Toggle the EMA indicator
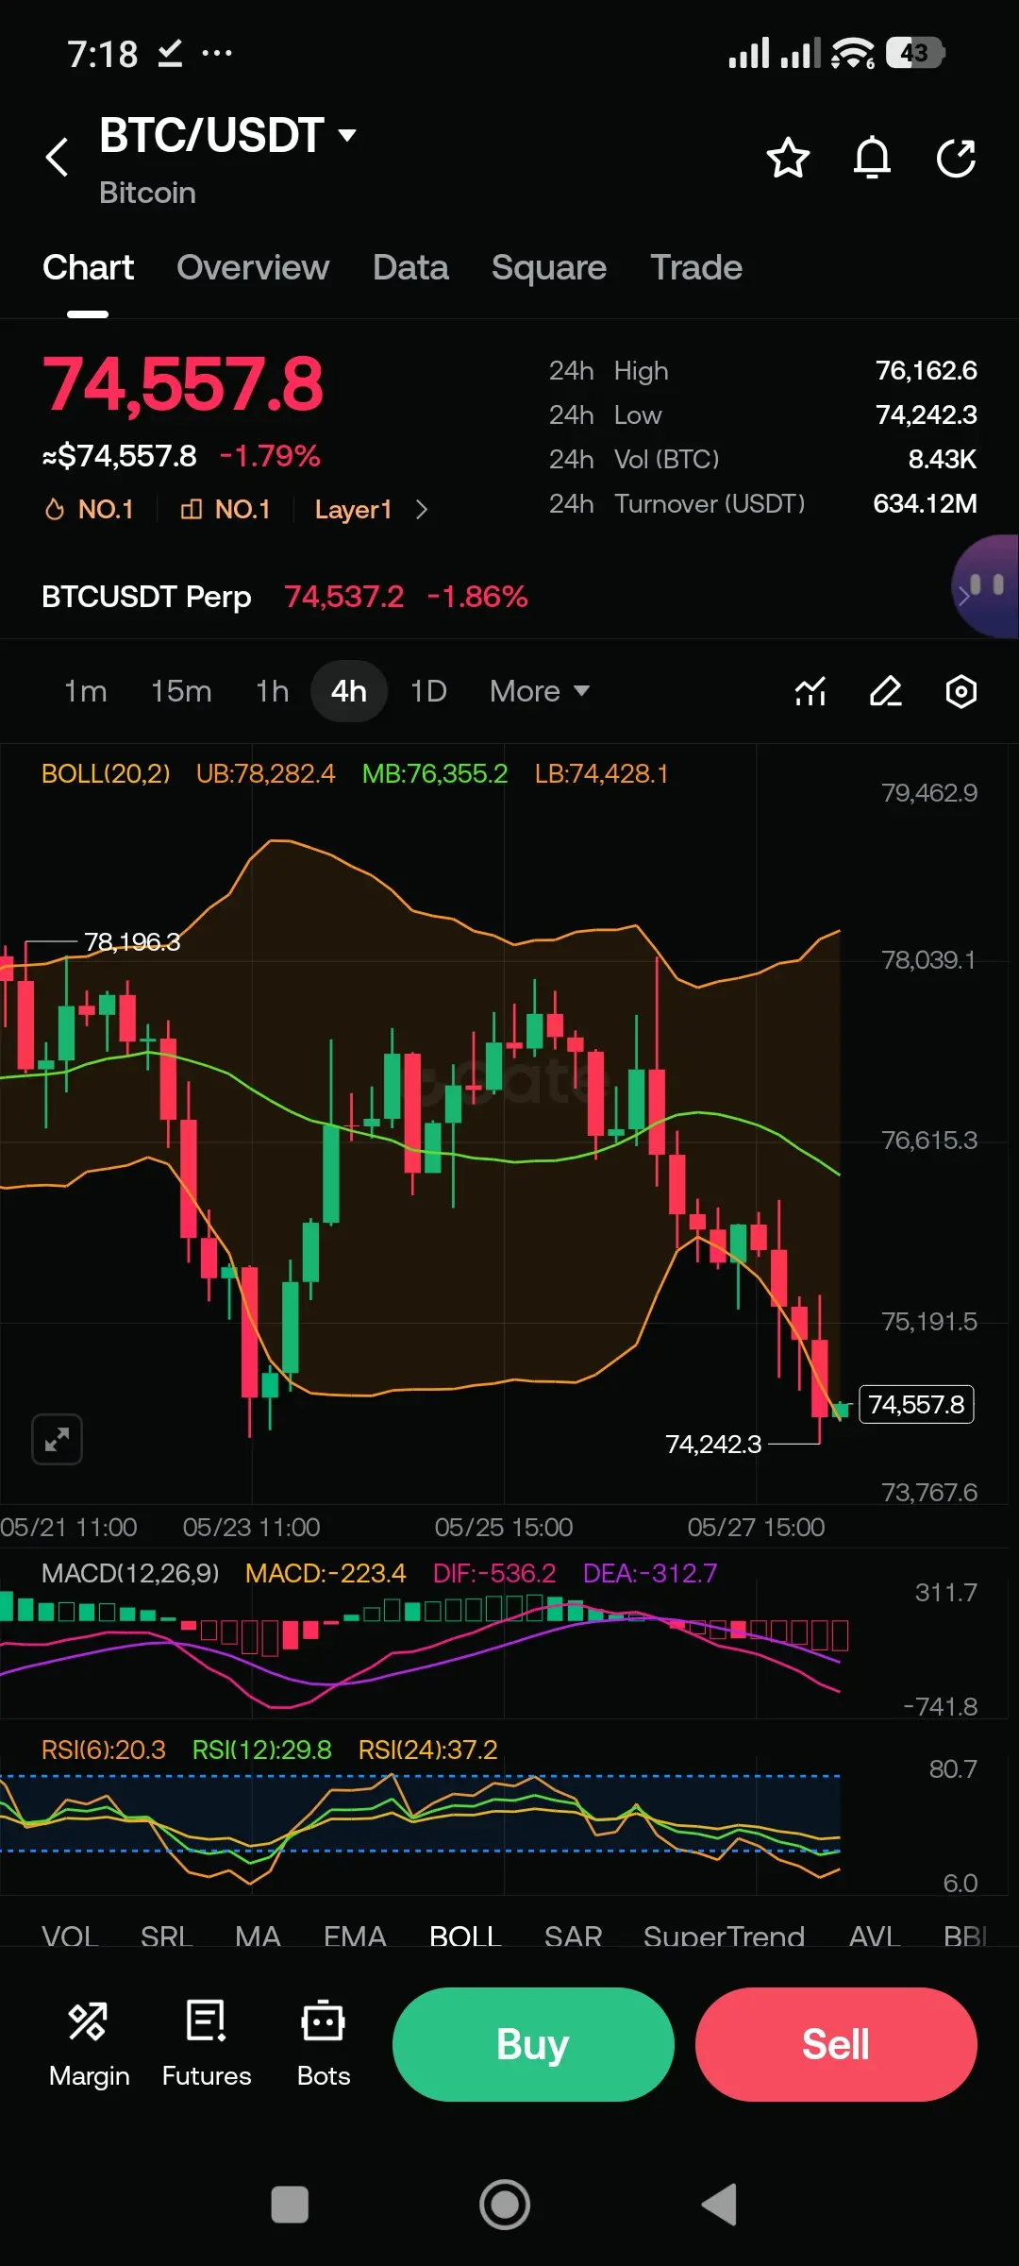Viewport: 1019px width, 2266px height. [x=355, y=1936]
